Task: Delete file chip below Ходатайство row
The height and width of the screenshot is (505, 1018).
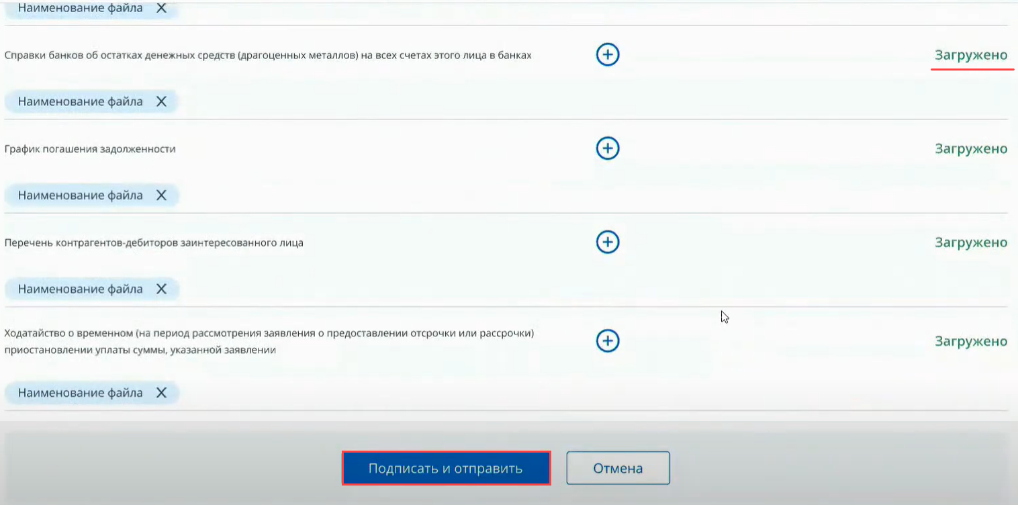Action: pos(161,393)
